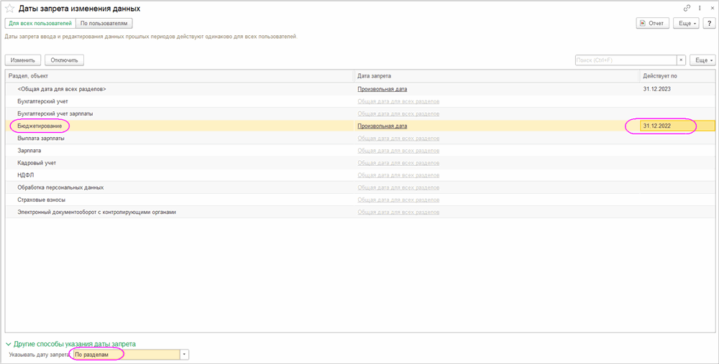Close the form with the X icon
Screen dimensions: 719x364
710,9
